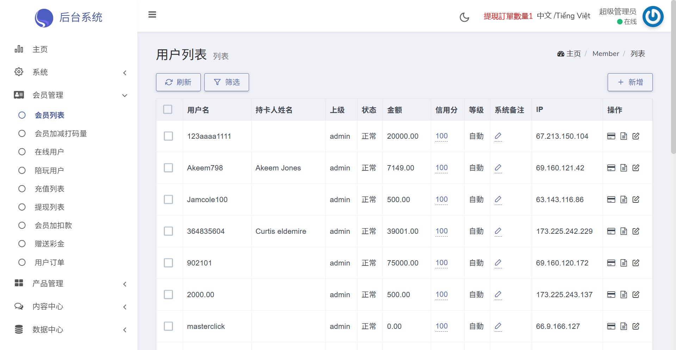Open 会员加扣款 submenu item
The height and width of the screenshot is (350, 676).
(x=53, y=226)
